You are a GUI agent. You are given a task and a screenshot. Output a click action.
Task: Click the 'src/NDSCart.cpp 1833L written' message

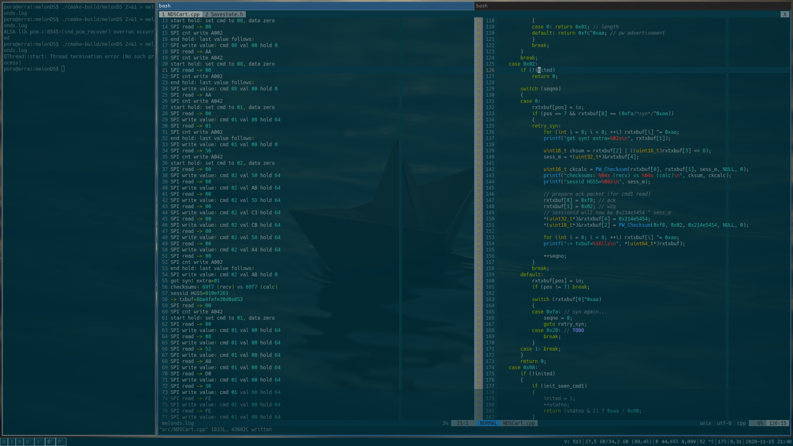tap(216, 430)
